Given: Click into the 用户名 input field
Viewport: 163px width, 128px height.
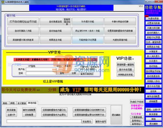Looking at the screenshot, I should tap(41, 70).
